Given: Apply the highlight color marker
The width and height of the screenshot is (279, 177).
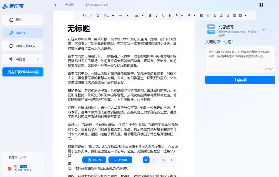Looking at the screenshot, I should (189, 16).
